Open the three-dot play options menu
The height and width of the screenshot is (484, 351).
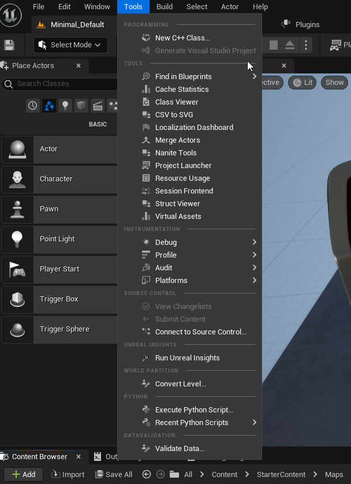pyautogui.click(x=305, y=45)
